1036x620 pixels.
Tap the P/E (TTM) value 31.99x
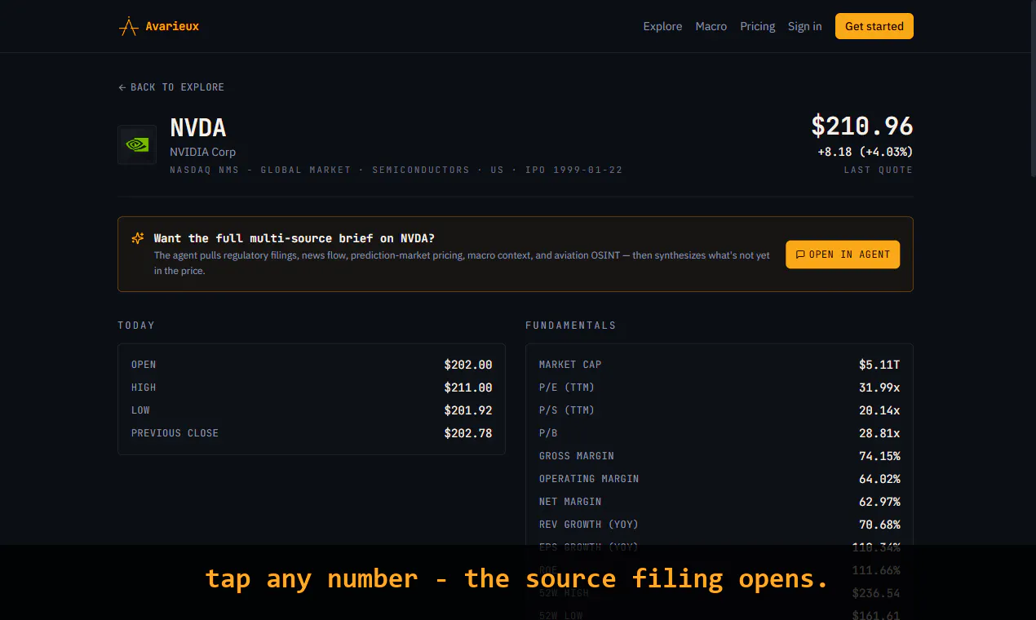point(879,387)
